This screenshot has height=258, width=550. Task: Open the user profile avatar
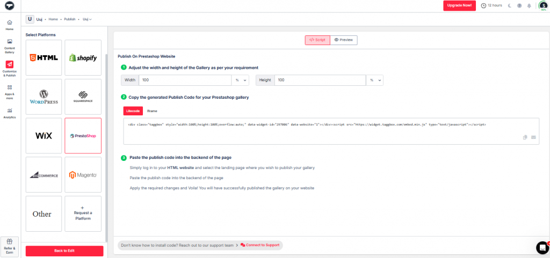coord(544,5)
